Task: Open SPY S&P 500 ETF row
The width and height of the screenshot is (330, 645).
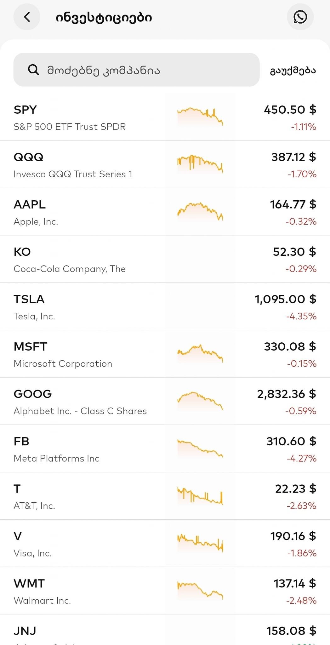Action: tap(79, 118)
